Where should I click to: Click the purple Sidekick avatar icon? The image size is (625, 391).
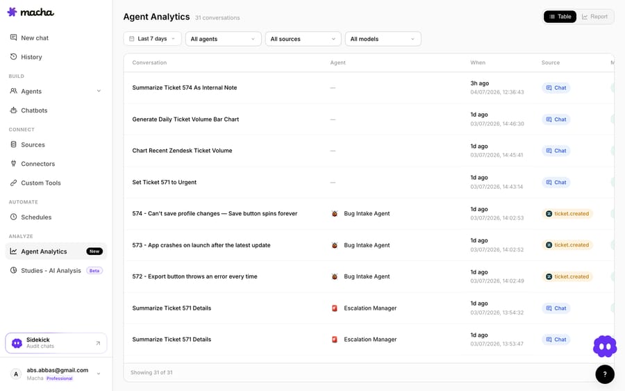(17, 343)
